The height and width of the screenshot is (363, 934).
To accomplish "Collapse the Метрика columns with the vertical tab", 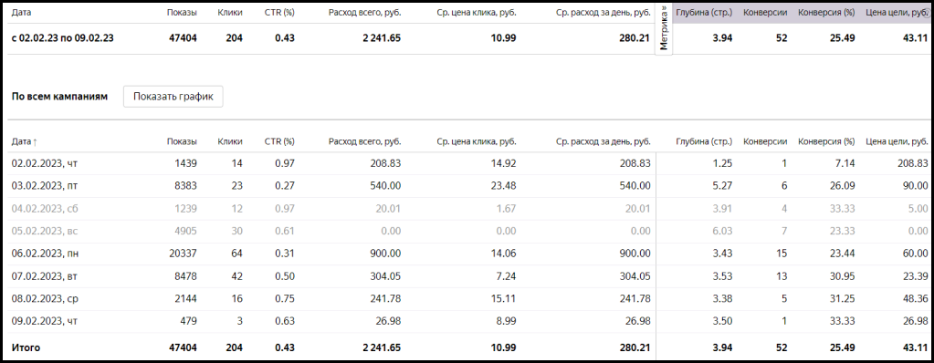I will [664, 29].
